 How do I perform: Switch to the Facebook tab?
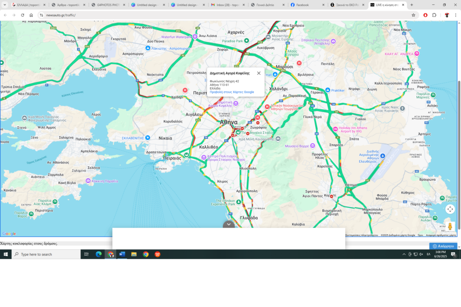click(x=307, y=5)
